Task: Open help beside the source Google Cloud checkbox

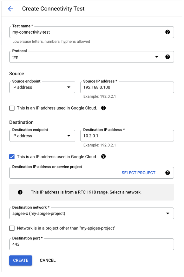Action: pyautogui.click(x=103, y=108)
